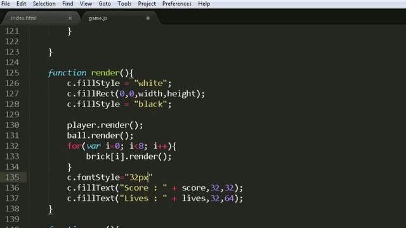Click line number 121 in gutter
Viewport: 406px width, 228px height.
12,31
